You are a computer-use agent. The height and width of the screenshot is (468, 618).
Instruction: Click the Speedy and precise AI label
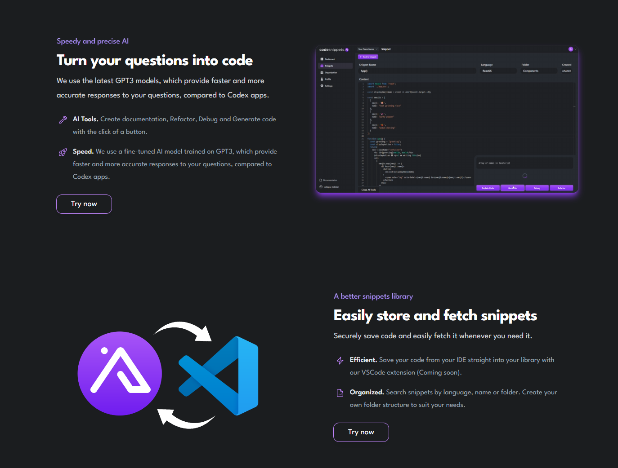93,41
